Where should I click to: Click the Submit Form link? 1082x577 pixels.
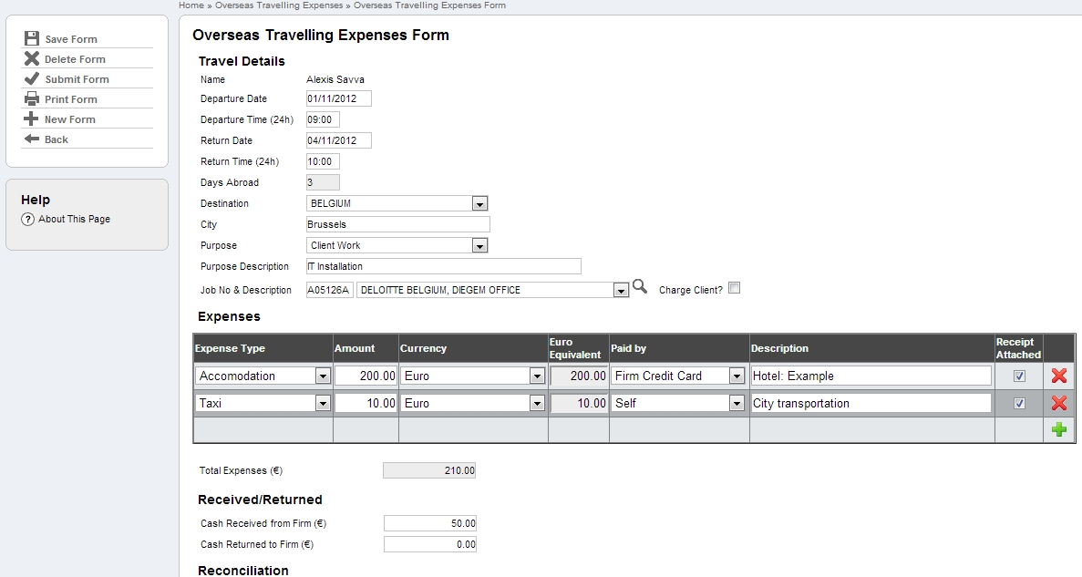pos(77,79)
